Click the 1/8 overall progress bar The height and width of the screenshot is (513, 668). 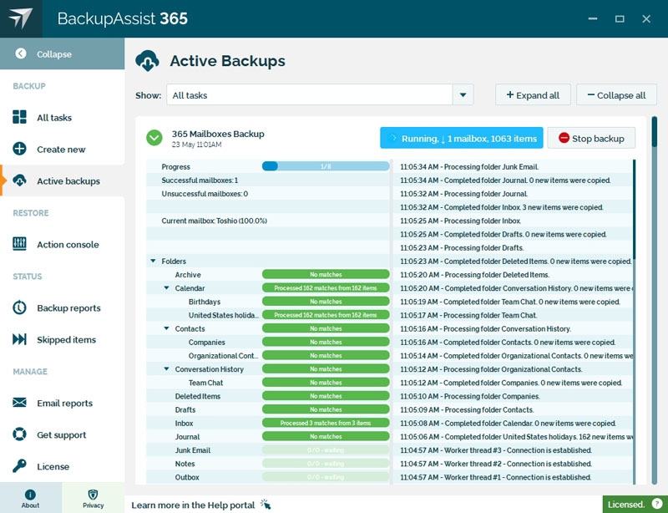pyautogui.click(x=326, y=166)
